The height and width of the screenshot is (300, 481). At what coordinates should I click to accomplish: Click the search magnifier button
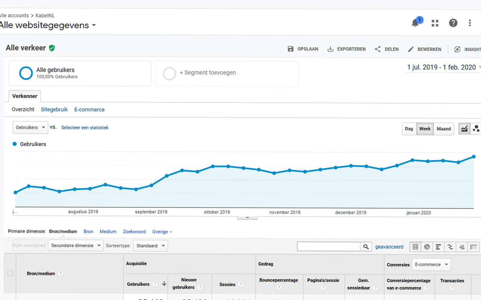click(x=366, y=247)
